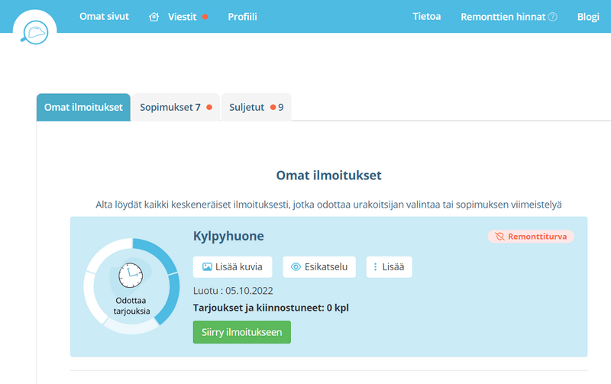Click the picture icon in the Lisää kuvia button
This screenshot has width=611, height=384.
207,266
